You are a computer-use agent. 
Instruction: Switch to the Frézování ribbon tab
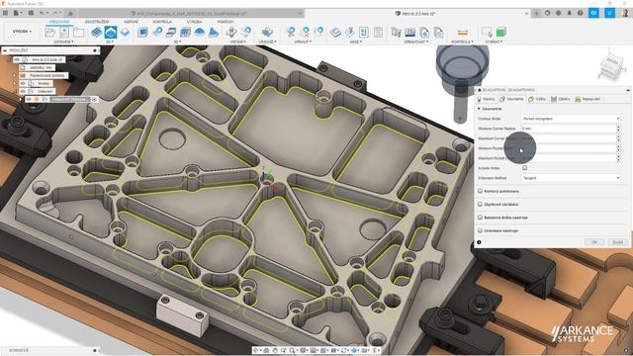pyautogui.click(x=59, y=22)
